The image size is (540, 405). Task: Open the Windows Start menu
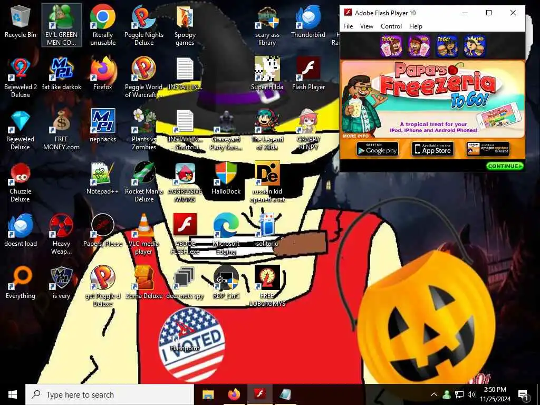click(x=13, y=394)
